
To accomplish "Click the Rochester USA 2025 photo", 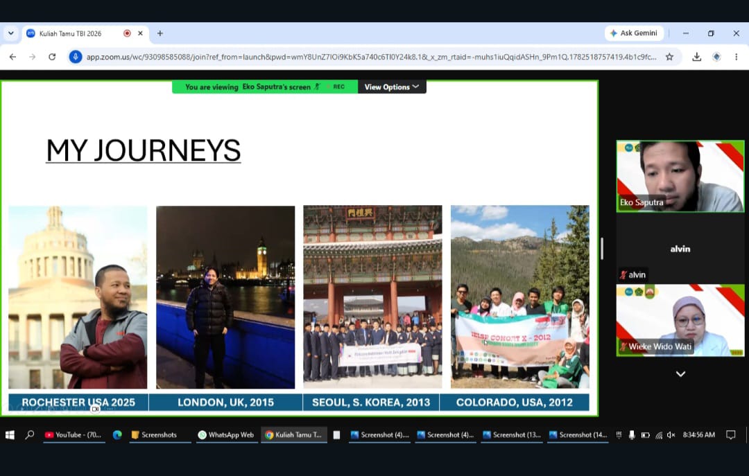I will pyautogui.click(x=78, y=297).
